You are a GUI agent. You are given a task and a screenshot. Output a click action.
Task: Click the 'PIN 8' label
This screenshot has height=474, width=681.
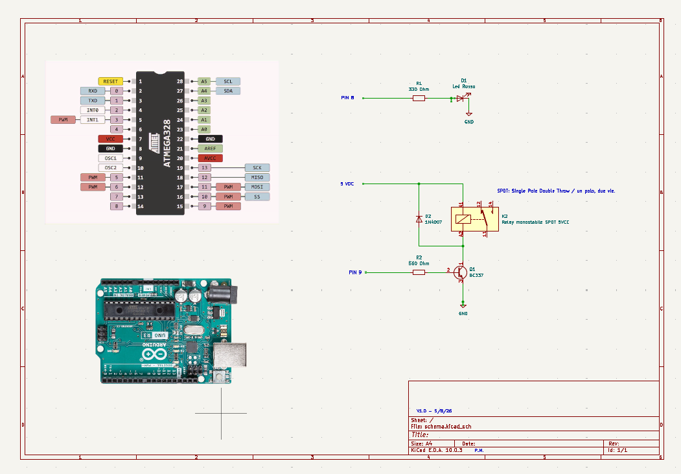347,98
